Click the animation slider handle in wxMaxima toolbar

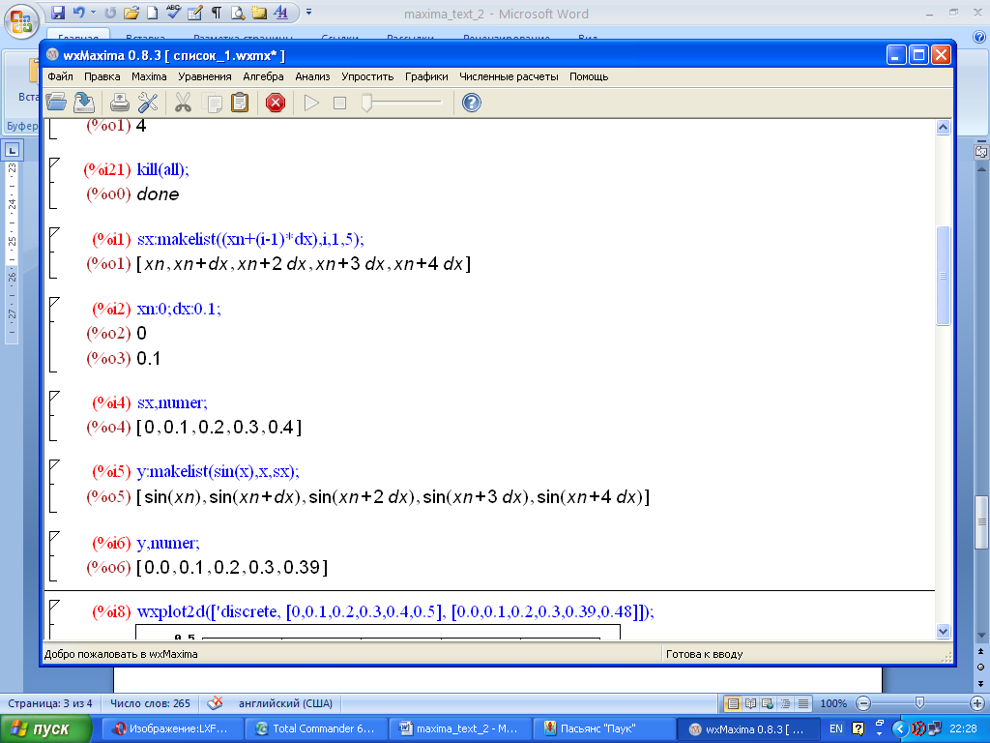[x=366, y=103]
